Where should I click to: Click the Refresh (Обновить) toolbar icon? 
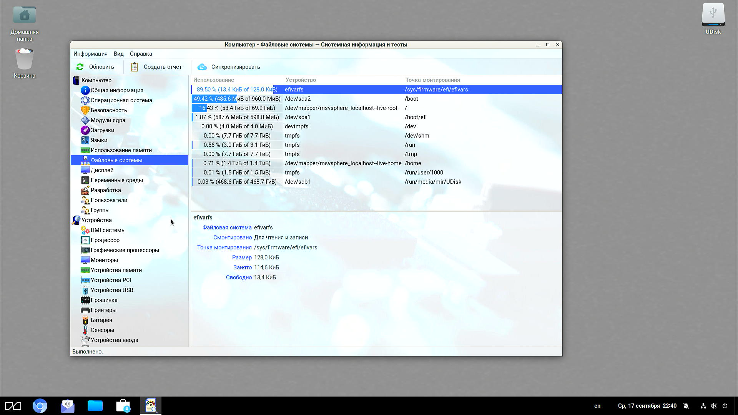click(80, 67)
